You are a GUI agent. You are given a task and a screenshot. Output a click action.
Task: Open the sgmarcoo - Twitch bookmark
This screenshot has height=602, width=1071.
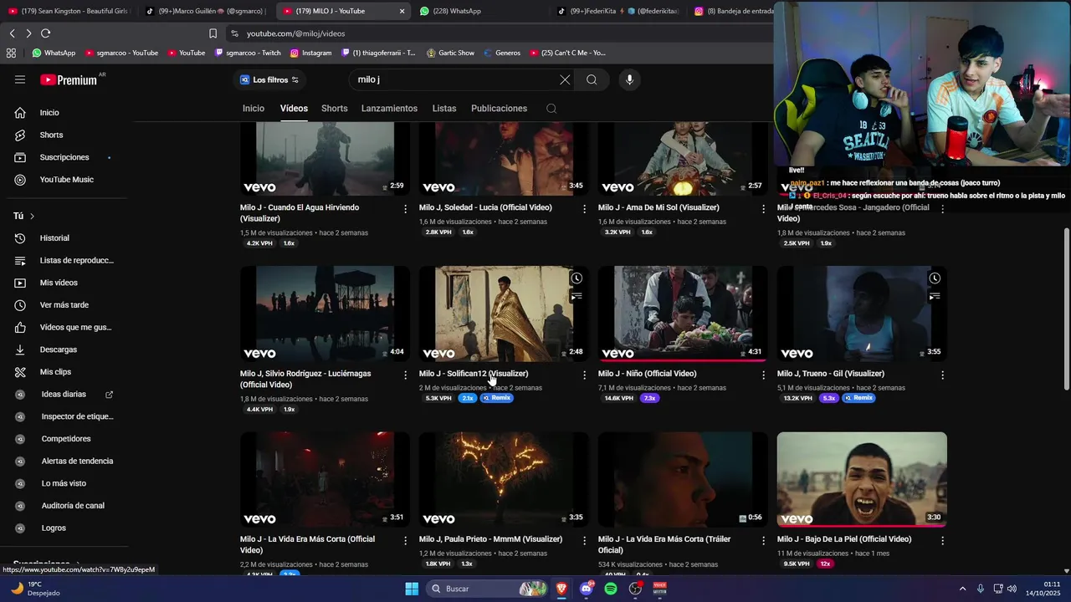pos(248,53)
